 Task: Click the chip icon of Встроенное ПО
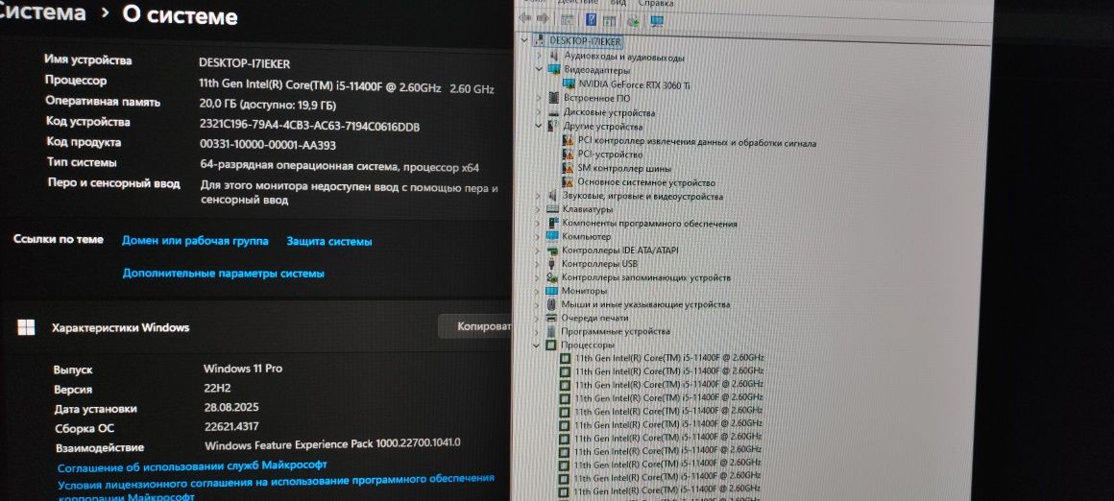click(554, 98)
